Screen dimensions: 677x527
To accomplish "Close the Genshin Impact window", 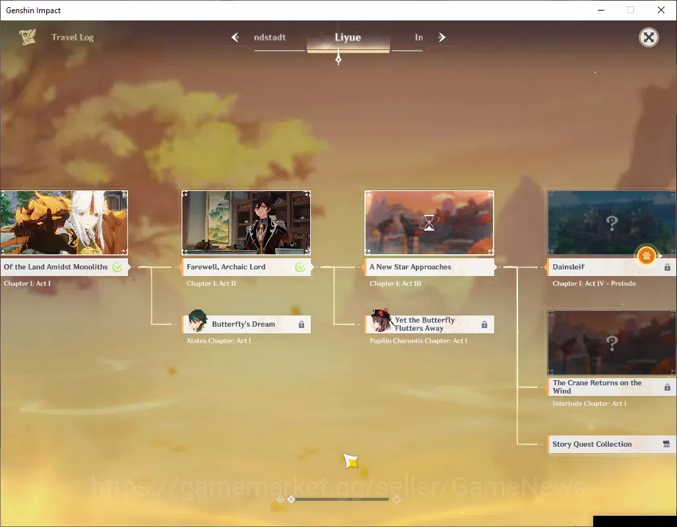I will click(661, 10).
